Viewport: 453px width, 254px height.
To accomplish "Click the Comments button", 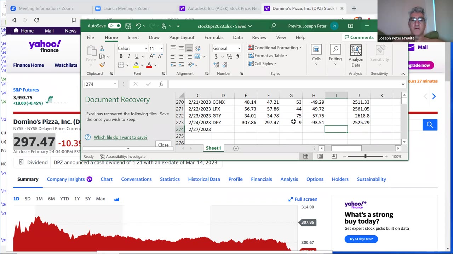I will 359,37.
